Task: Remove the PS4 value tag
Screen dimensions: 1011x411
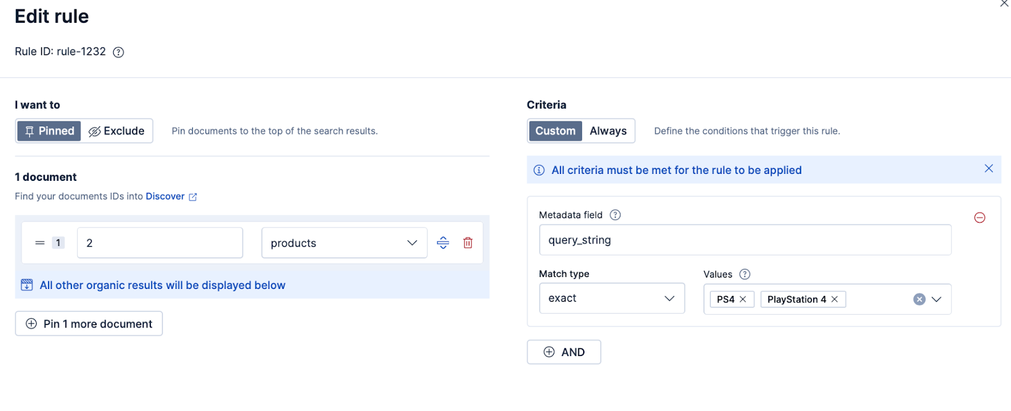Action: click(x=744, y=299)
